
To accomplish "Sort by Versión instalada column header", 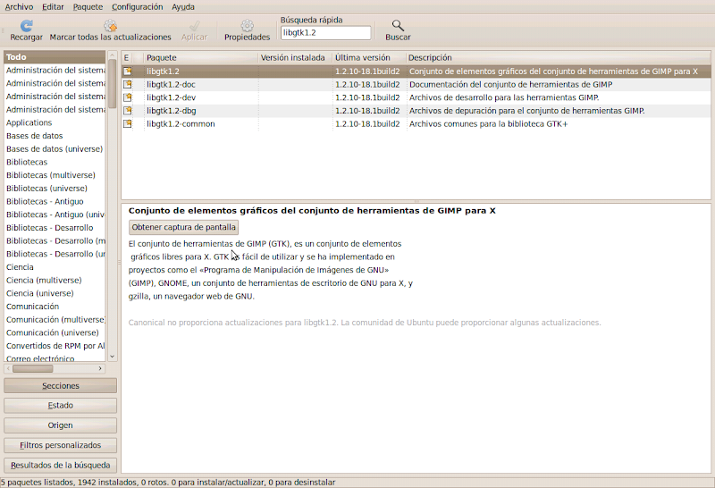I will tap(295, 58).
